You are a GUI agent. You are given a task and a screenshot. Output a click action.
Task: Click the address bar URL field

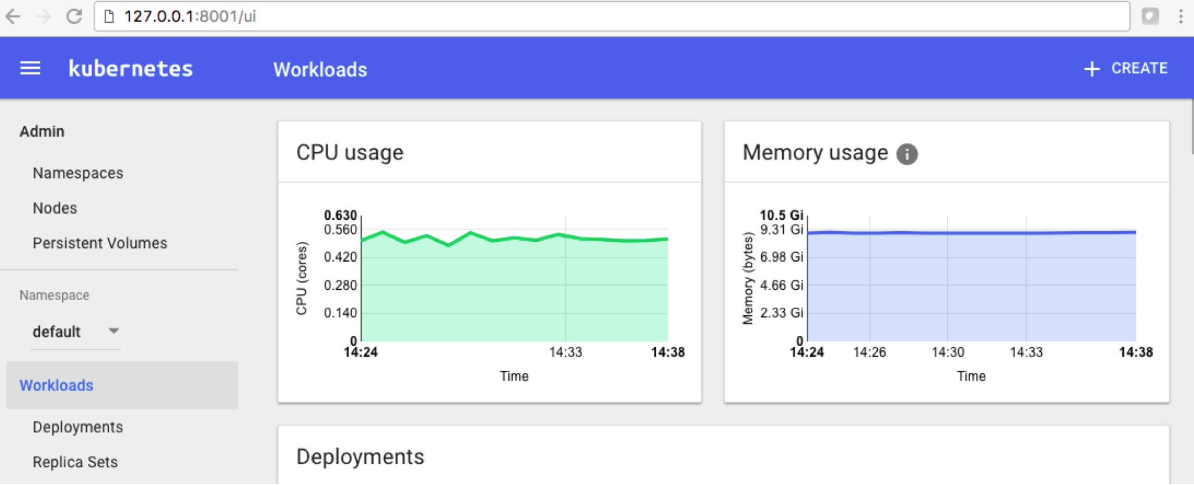click(x=599, y=16)
